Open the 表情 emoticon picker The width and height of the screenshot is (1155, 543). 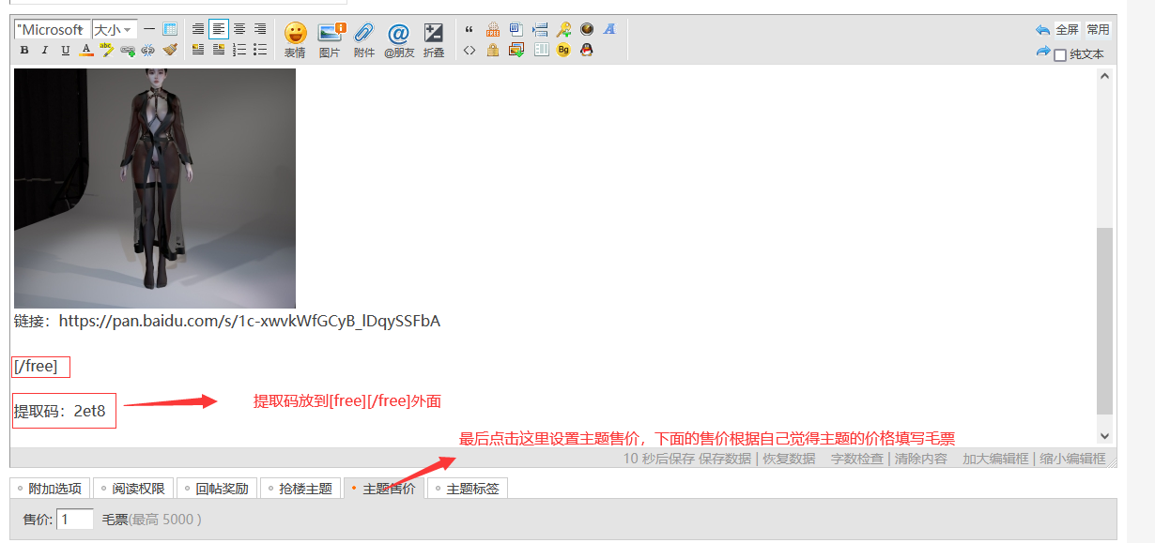coord(295,40)
